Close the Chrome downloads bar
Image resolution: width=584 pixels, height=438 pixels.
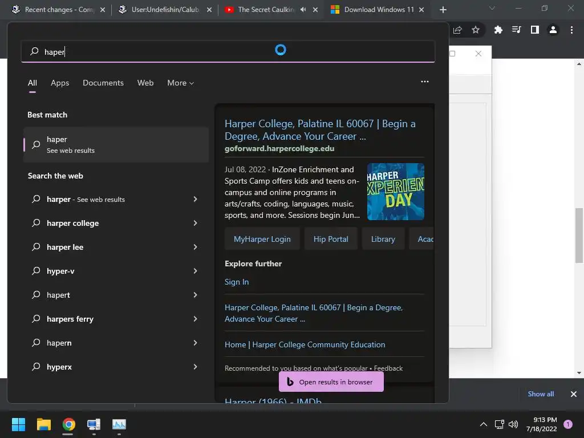coord(574,394)
